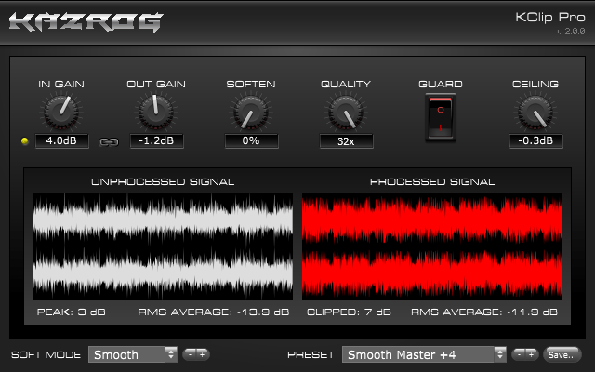The height and width of the screenshot is (372, 595).
Task: Click the Save... preset button
Action: [x=562, y=354]
